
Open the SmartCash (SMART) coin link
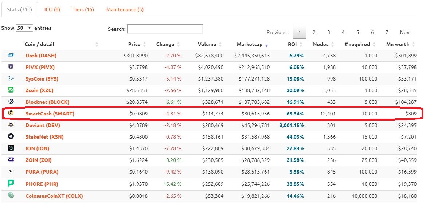click(x=50, y=114)
